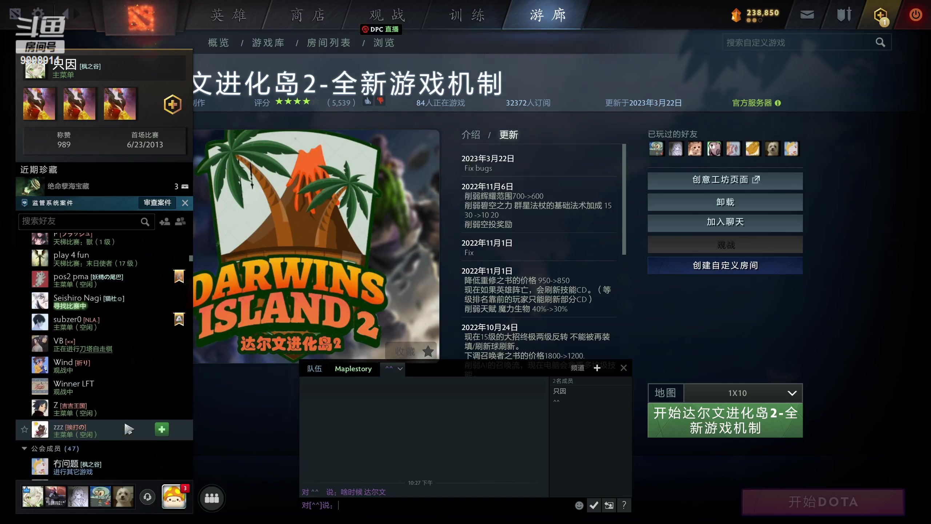Click the friend groups icon beside search
The height and width of the screenshot is (524, 931).
point(180,221)
